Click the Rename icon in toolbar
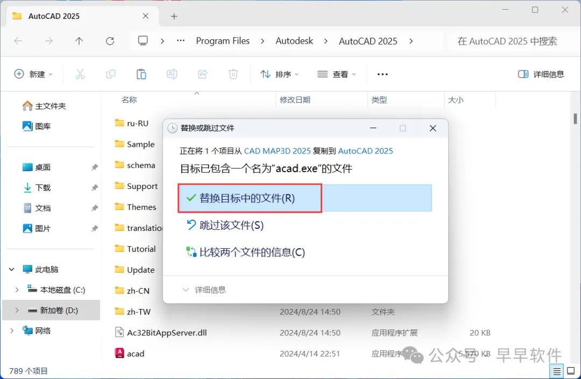This screenshot has width=581, height=379. coord(172,74)
